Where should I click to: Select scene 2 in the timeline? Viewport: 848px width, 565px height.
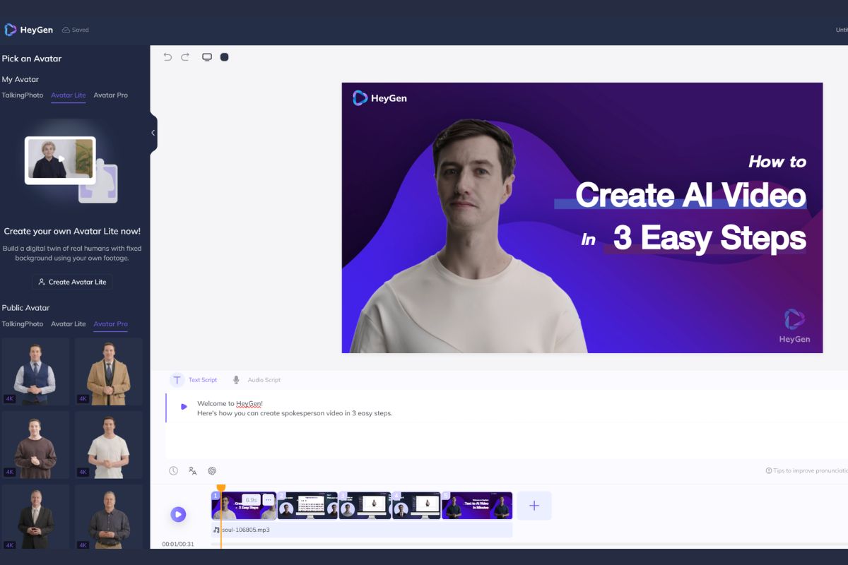pyautogui.click(x=307, y=506)
